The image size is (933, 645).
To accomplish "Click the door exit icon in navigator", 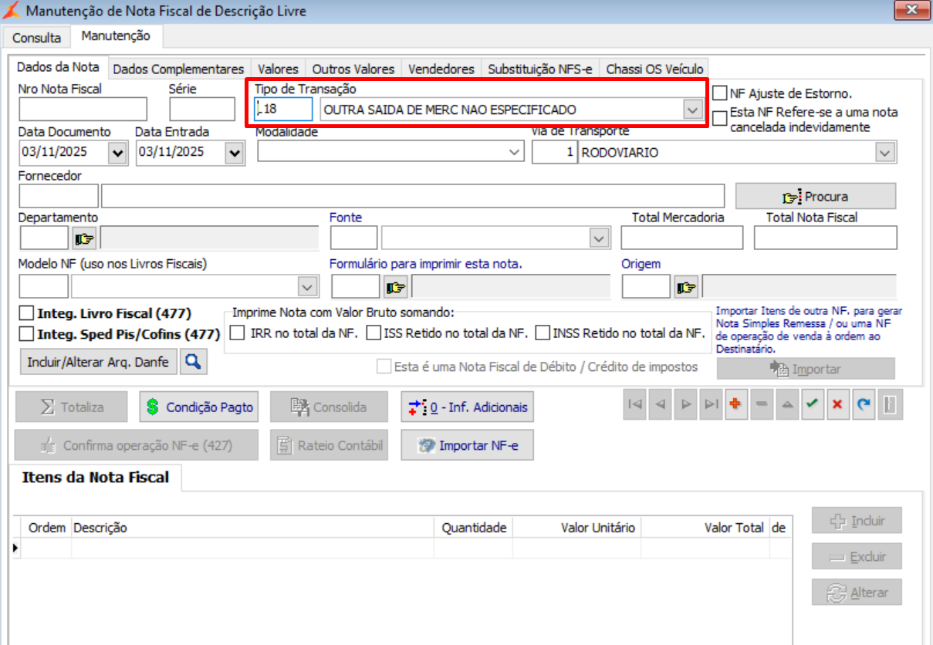I will [890, 406].
